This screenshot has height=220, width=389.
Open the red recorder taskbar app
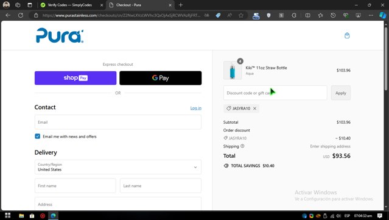pos(43,216)
